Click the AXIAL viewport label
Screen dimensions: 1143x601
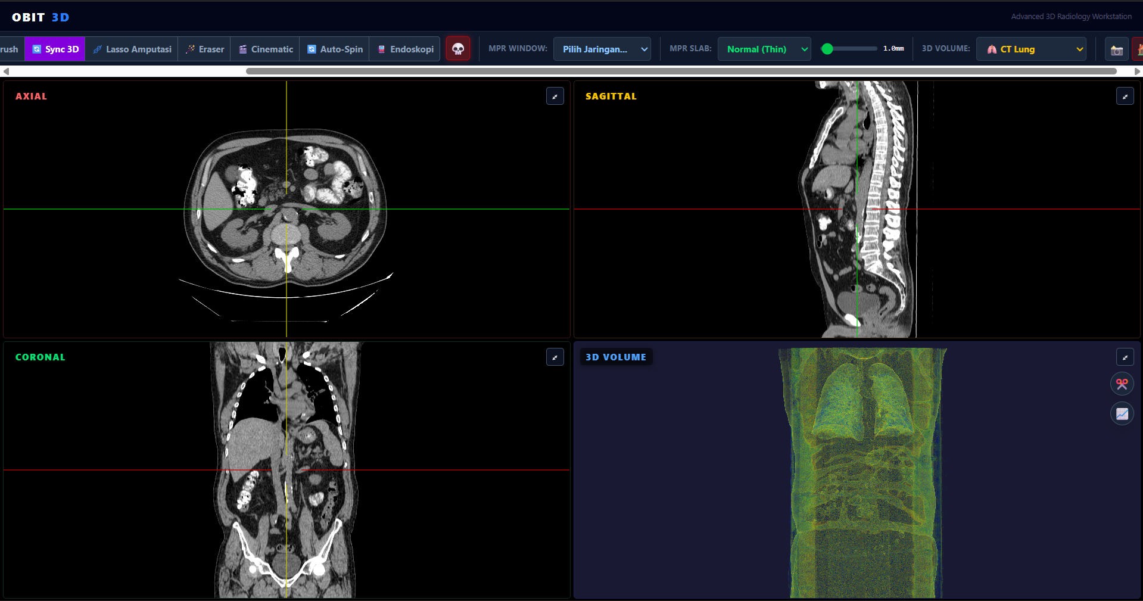tap(31, 96)
